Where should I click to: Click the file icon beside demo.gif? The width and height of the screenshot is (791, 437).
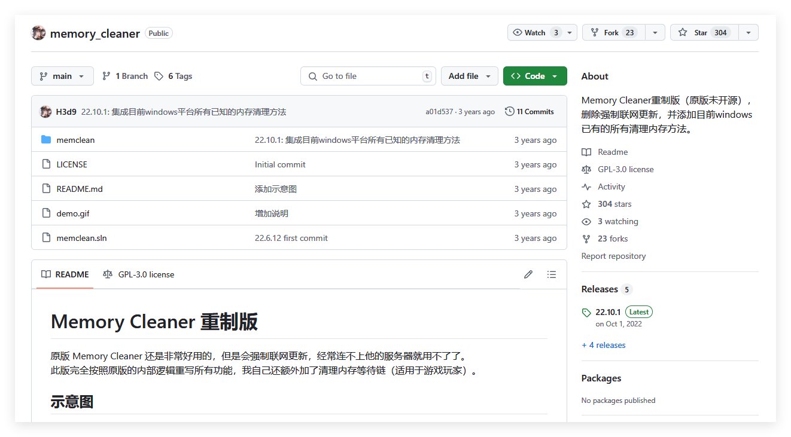[46, 213]
